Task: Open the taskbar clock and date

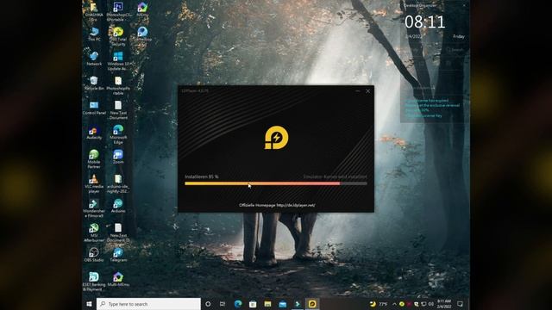Action: tap(444, 304)
